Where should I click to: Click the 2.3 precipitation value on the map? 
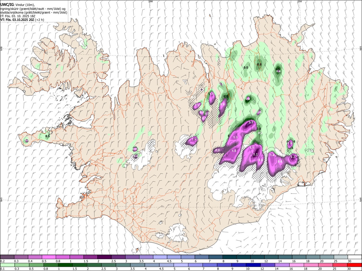[x=293, y=157]
